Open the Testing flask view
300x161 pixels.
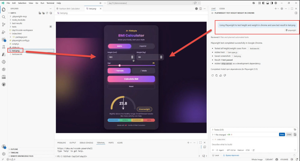[x=4, y=47]
